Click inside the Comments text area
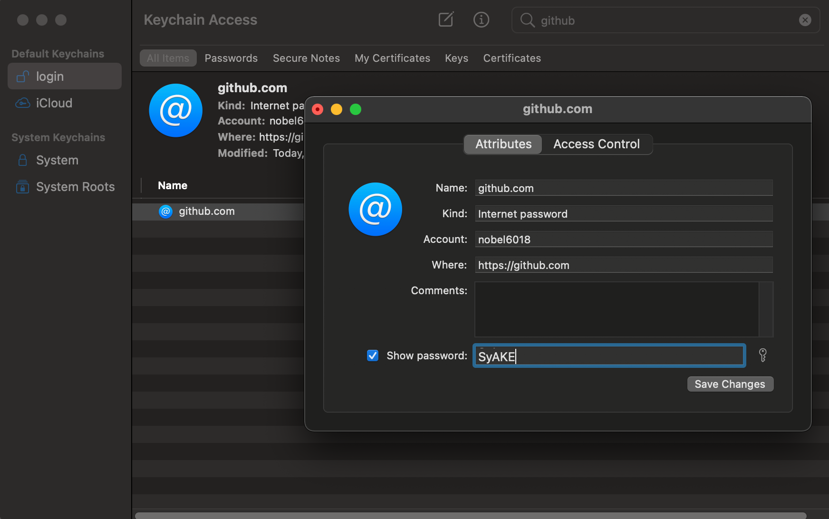829x519 pixels. pyautogui.click(x=617, y=309)
